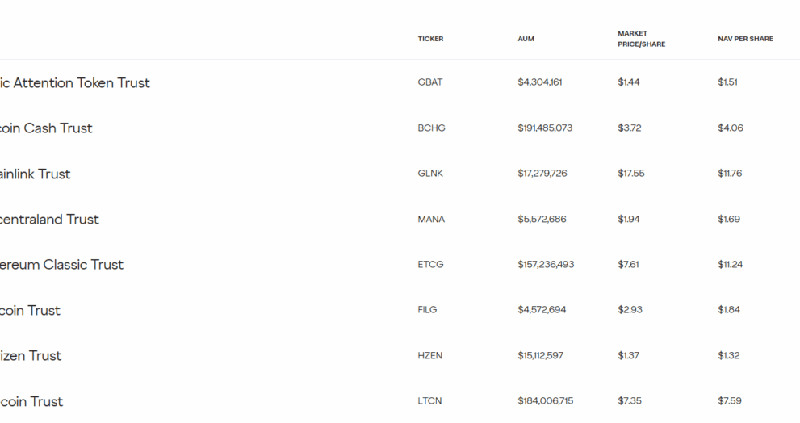Open the trust name in the LTCN row
This screenshot has height=423, width=800.
click(31, 401)
